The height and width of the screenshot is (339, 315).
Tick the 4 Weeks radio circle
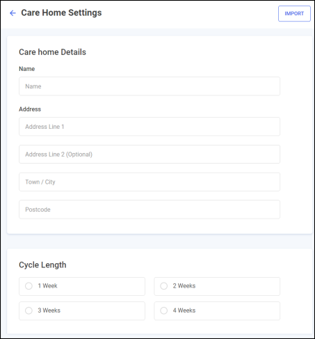point(164,310)
